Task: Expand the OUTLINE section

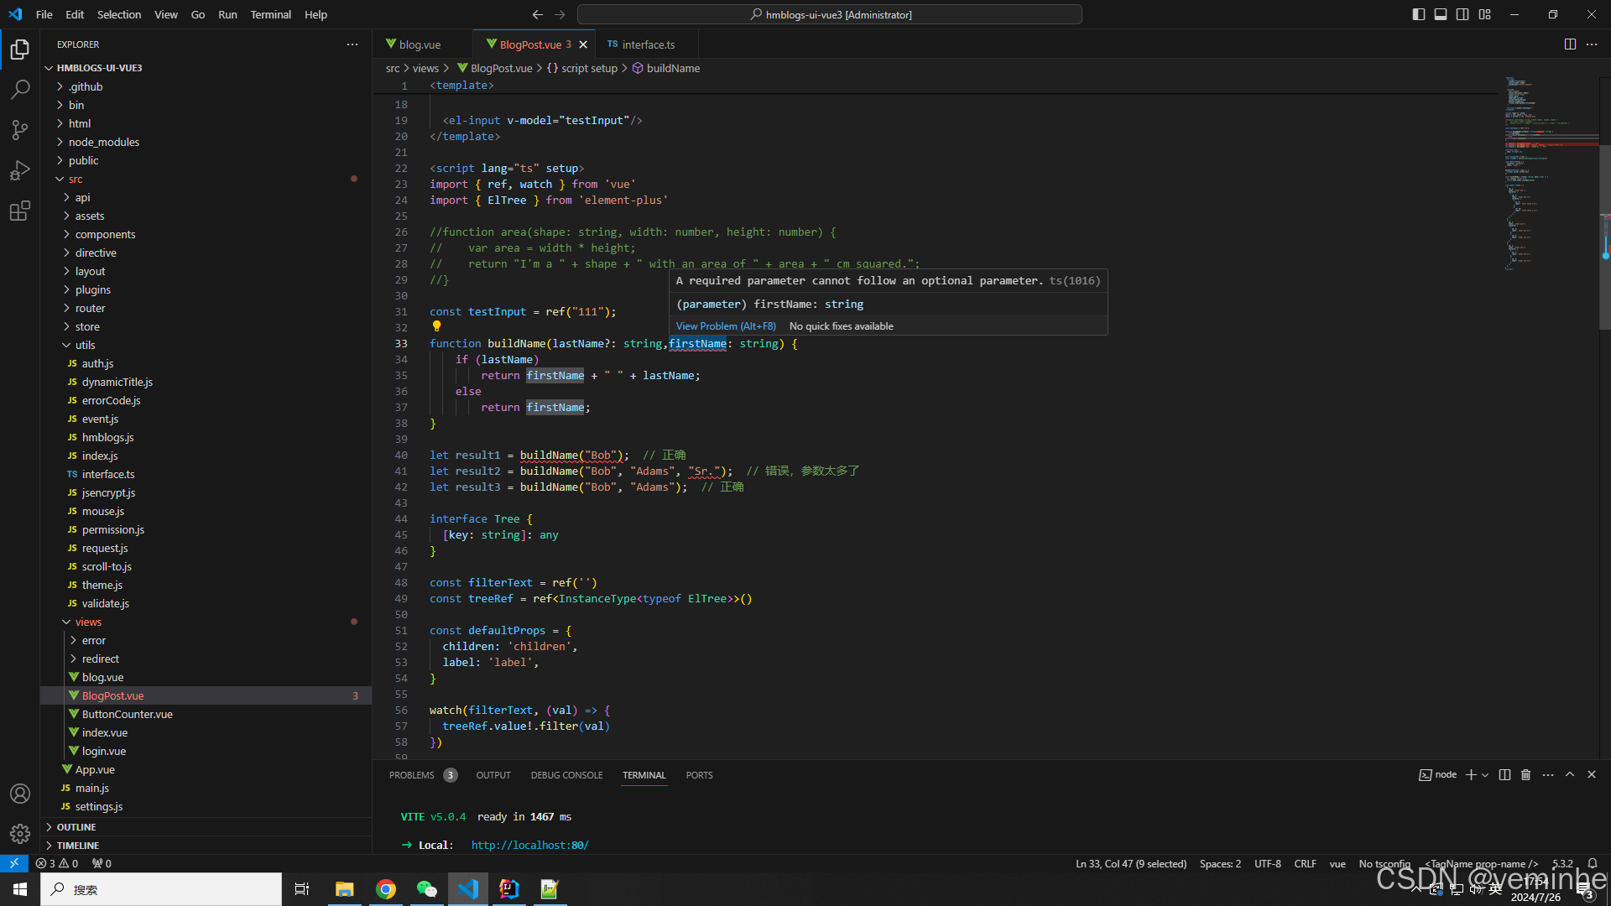Action: (76, 827)
